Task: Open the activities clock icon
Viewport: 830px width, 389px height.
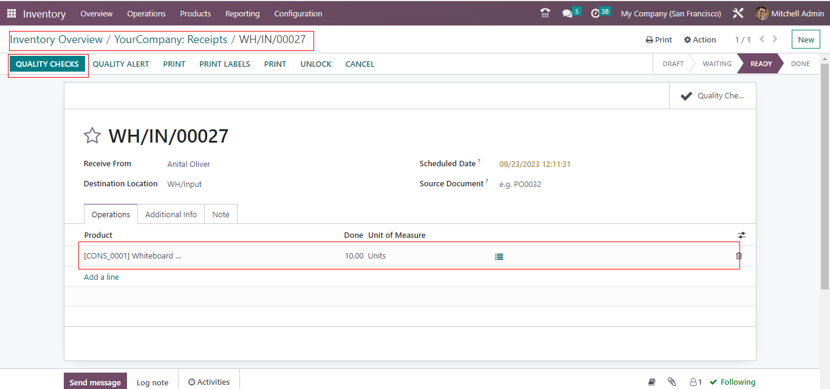Action: 595,13
